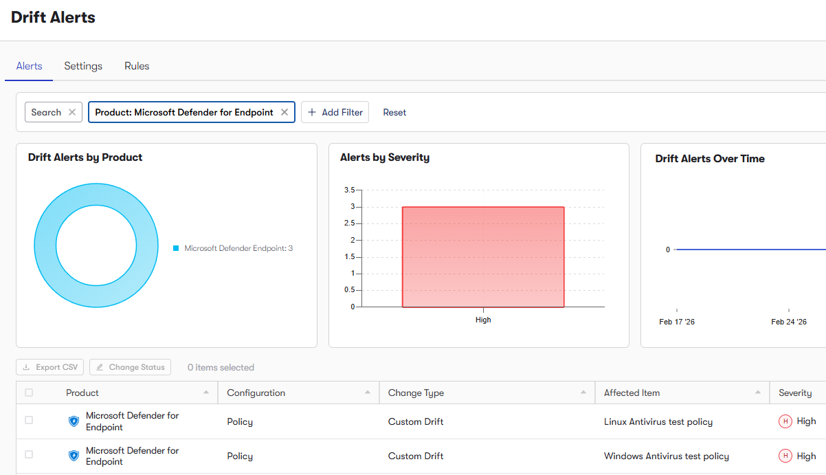Image resolution: width=826 pixels, height=475 pixels.
Task: Click the Add Filter button
Action: click(x=335, y=112)
